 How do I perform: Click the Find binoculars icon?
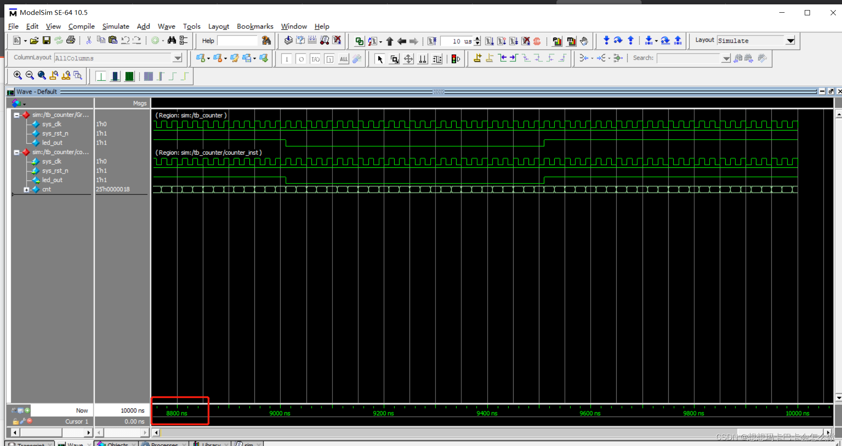[x=172, y=40]
